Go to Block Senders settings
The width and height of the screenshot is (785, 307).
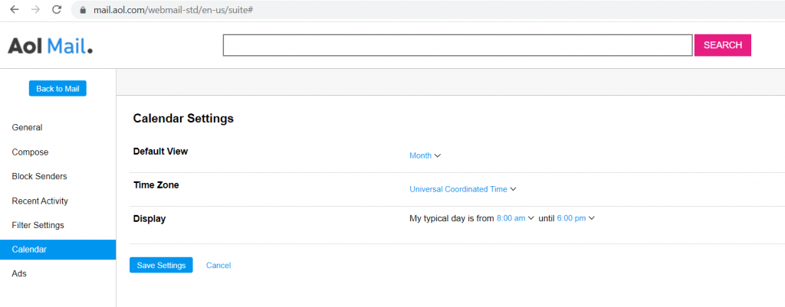click(39, 176)
